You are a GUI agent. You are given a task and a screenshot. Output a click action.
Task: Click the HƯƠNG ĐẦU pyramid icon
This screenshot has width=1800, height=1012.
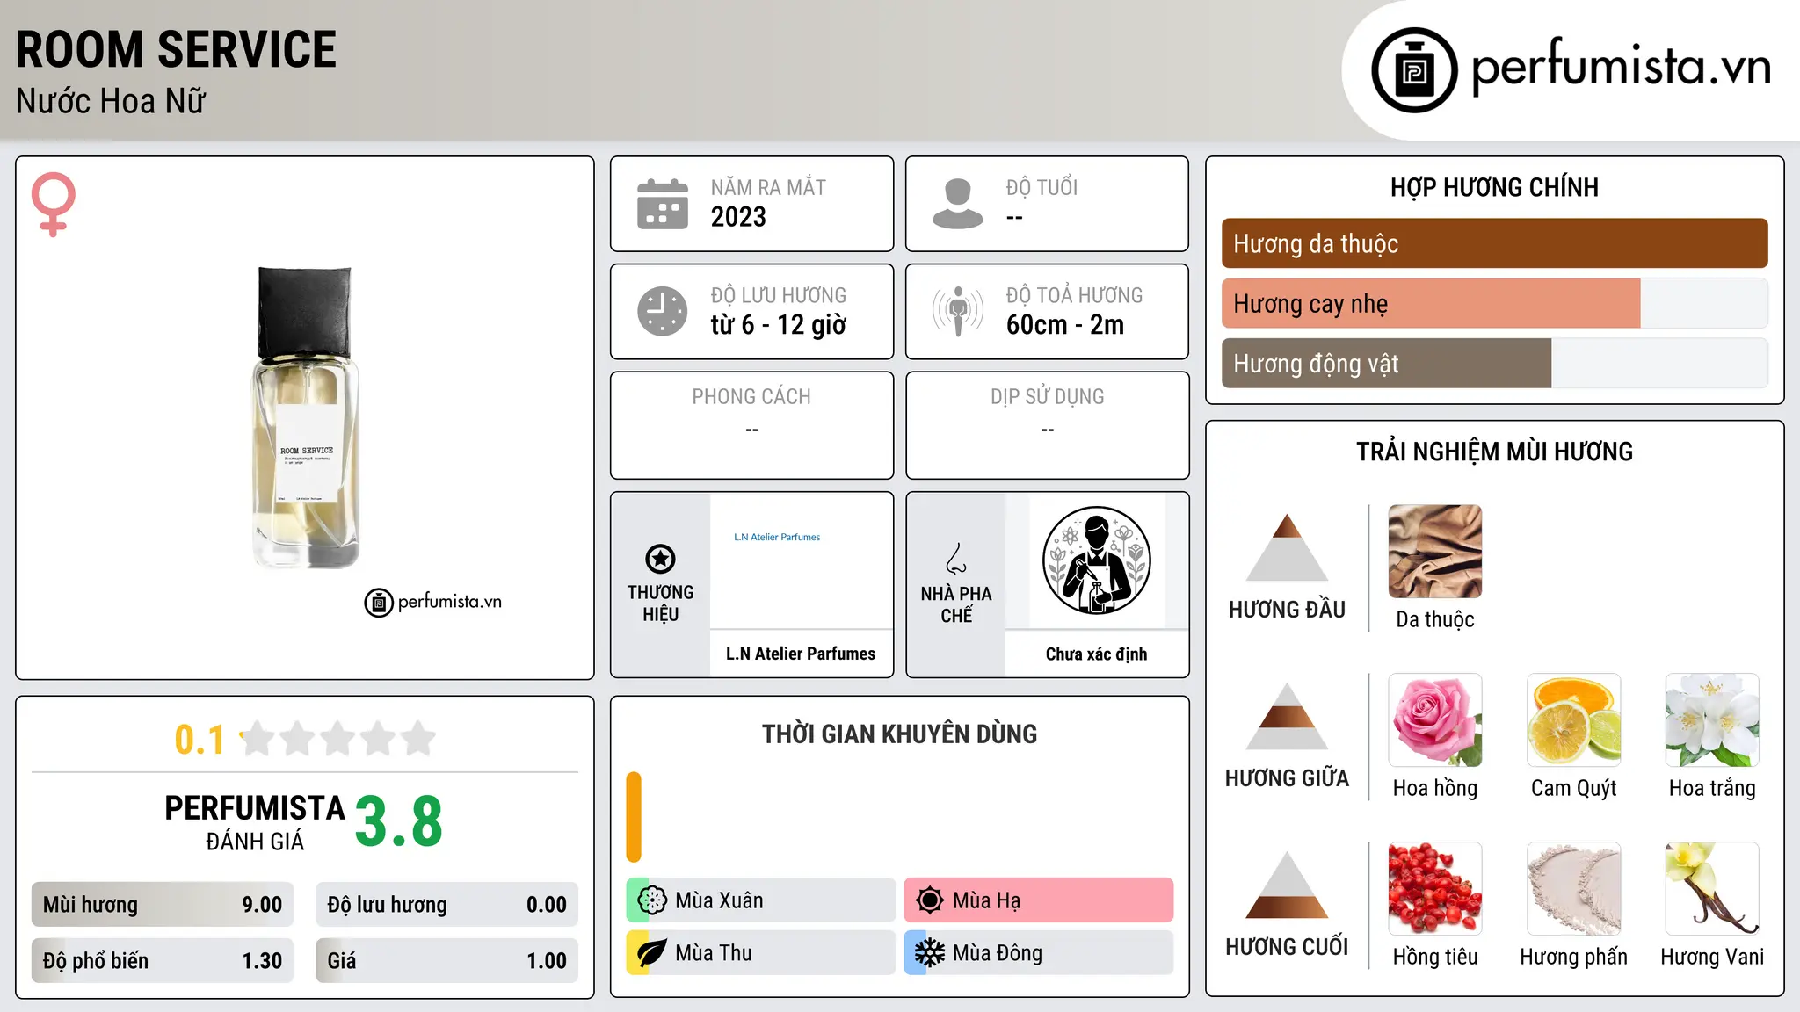click(1287, 547)
